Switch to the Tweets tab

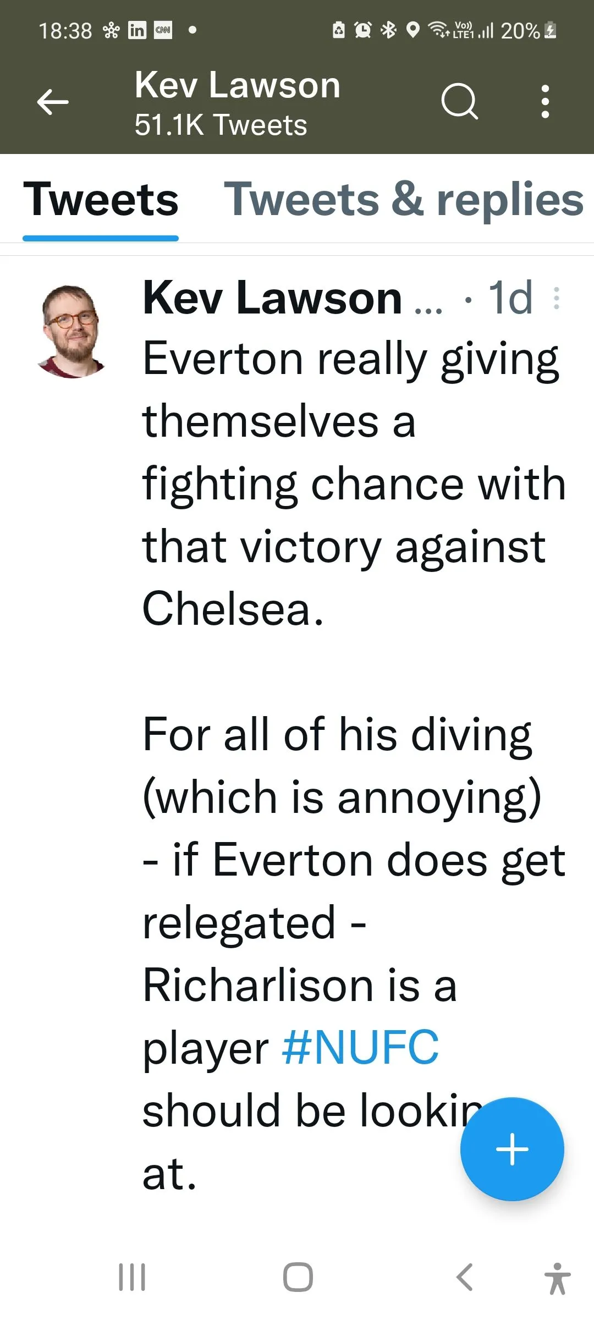[101, 200]
